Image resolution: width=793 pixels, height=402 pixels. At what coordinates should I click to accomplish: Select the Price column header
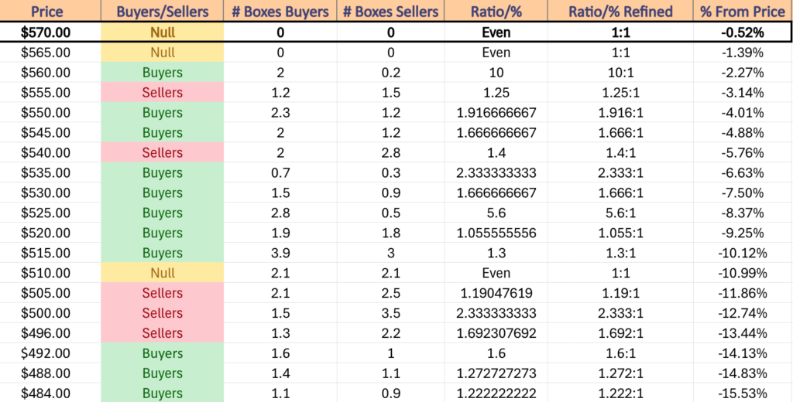pos(50,11)
